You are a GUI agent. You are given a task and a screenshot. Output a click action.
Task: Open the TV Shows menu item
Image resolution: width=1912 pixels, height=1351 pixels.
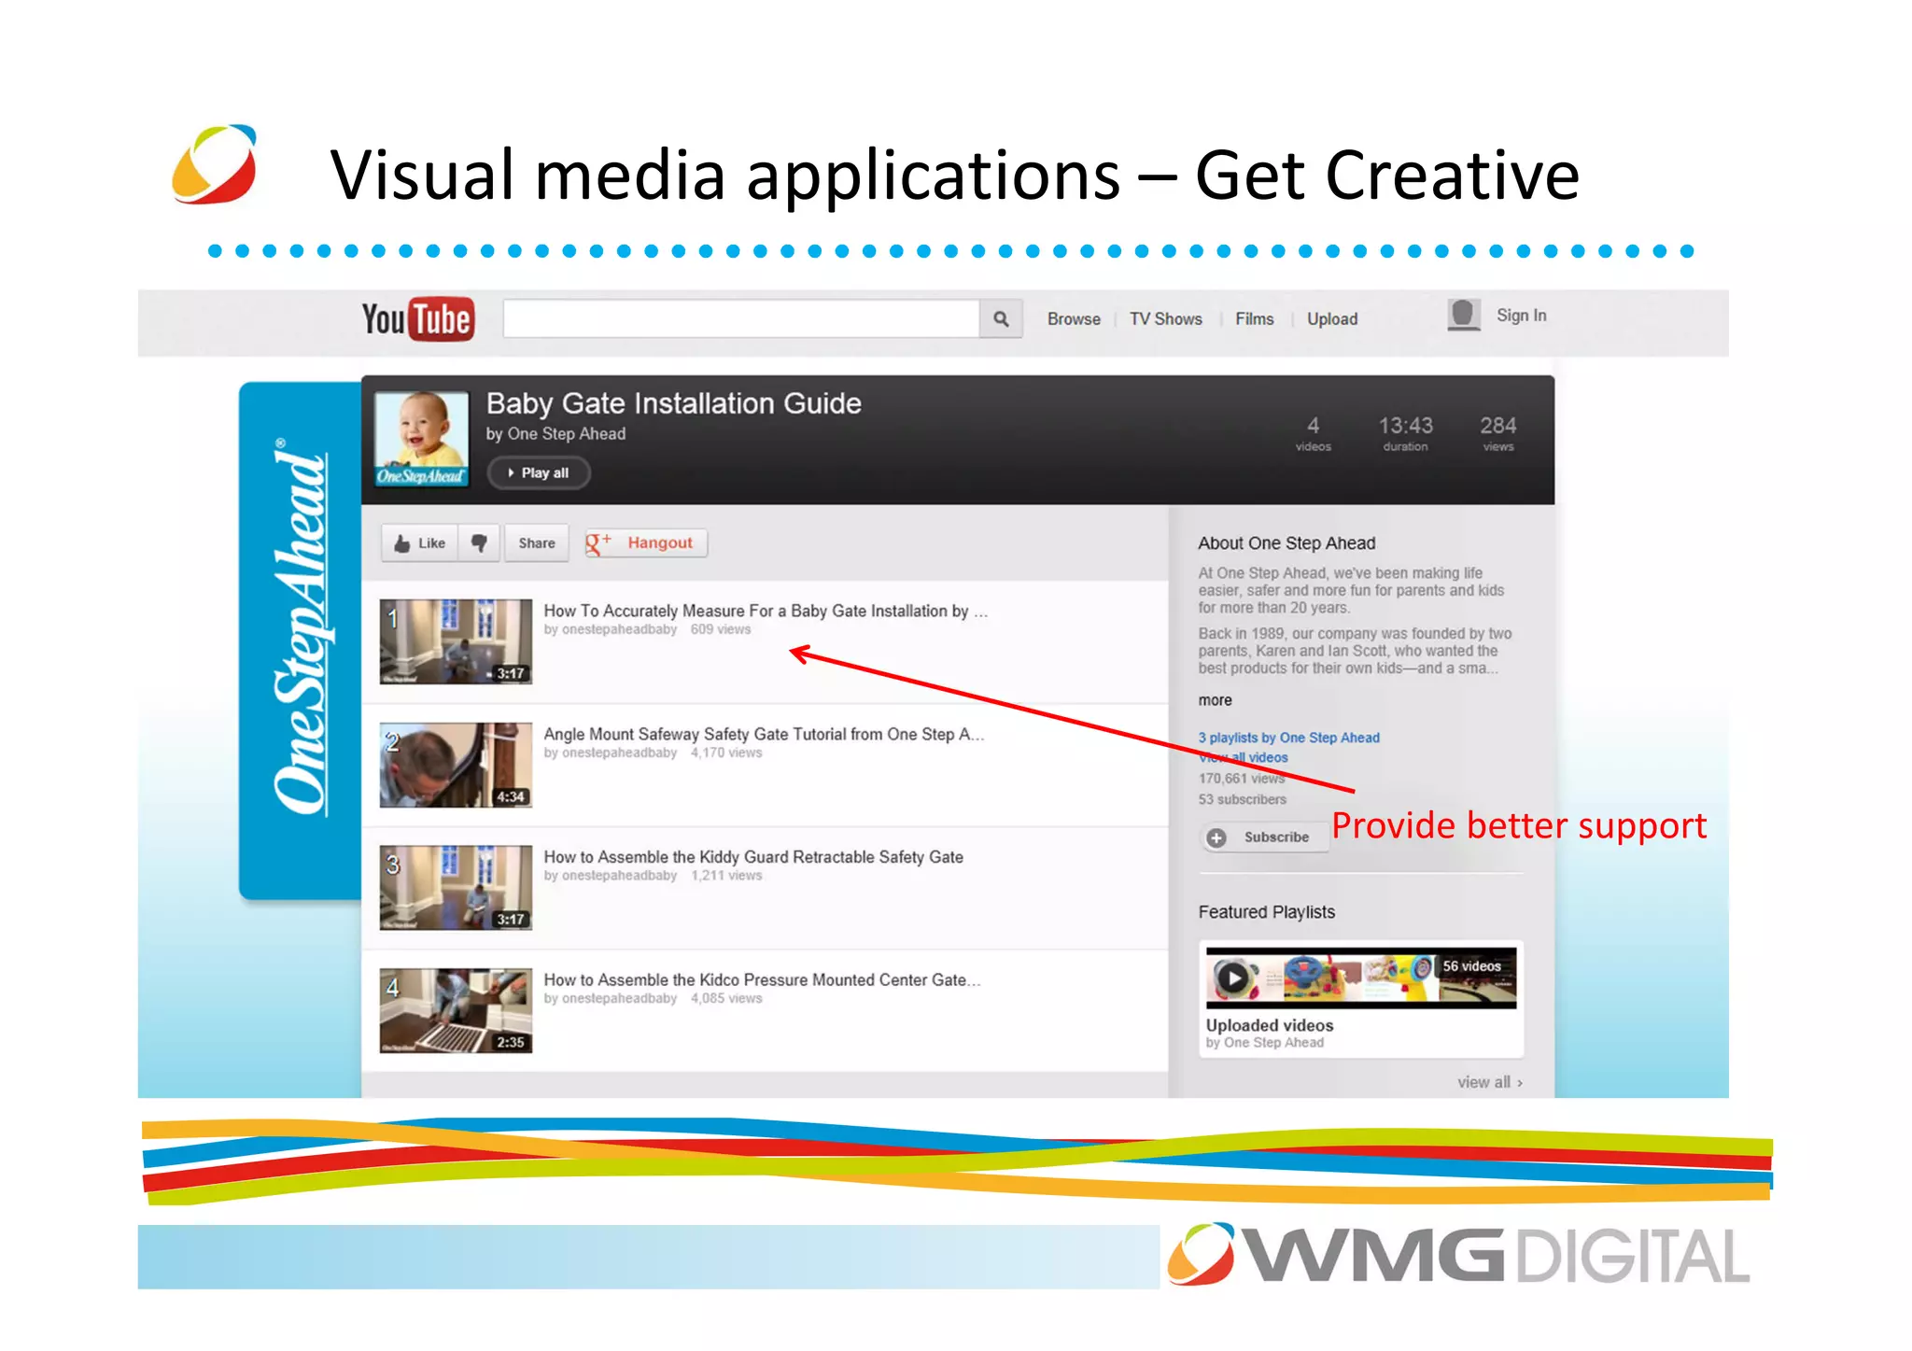point(1165,319)
